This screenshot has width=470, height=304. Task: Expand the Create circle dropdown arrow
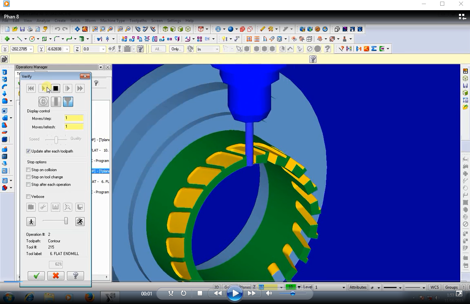(38, 39)
